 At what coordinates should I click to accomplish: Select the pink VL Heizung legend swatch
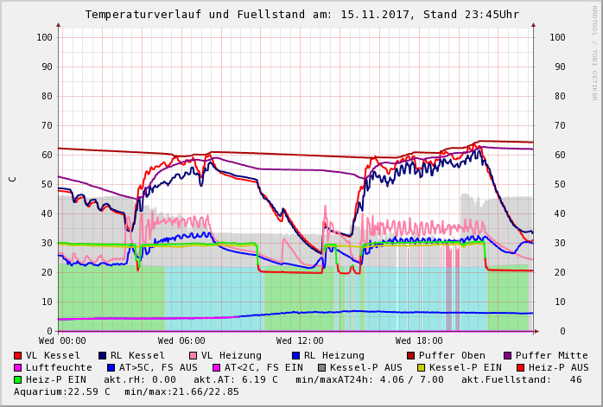(192, 355)
